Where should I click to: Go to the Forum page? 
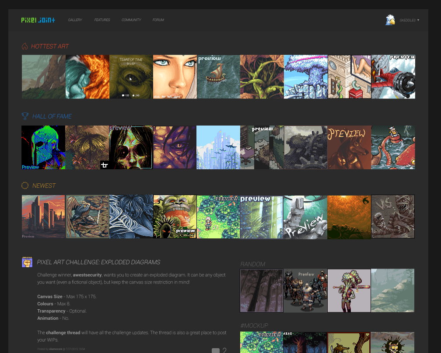tap(158, 20)
